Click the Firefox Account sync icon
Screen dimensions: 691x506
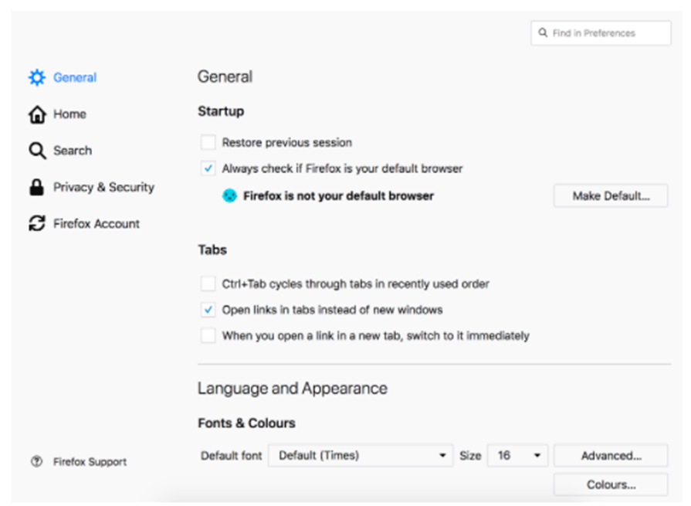(x=36, y=224)
